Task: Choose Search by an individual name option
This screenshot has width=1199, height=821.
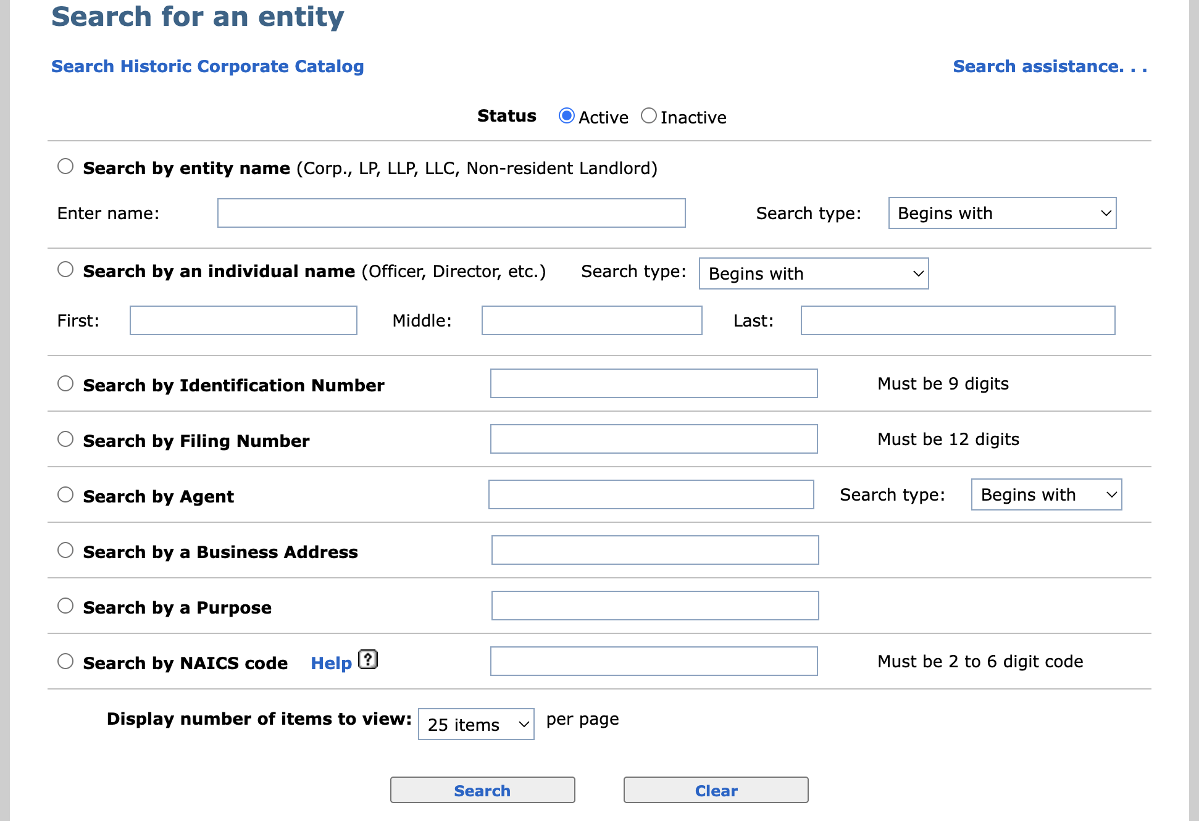Action: pyautogui.click(x=65, y=270)
